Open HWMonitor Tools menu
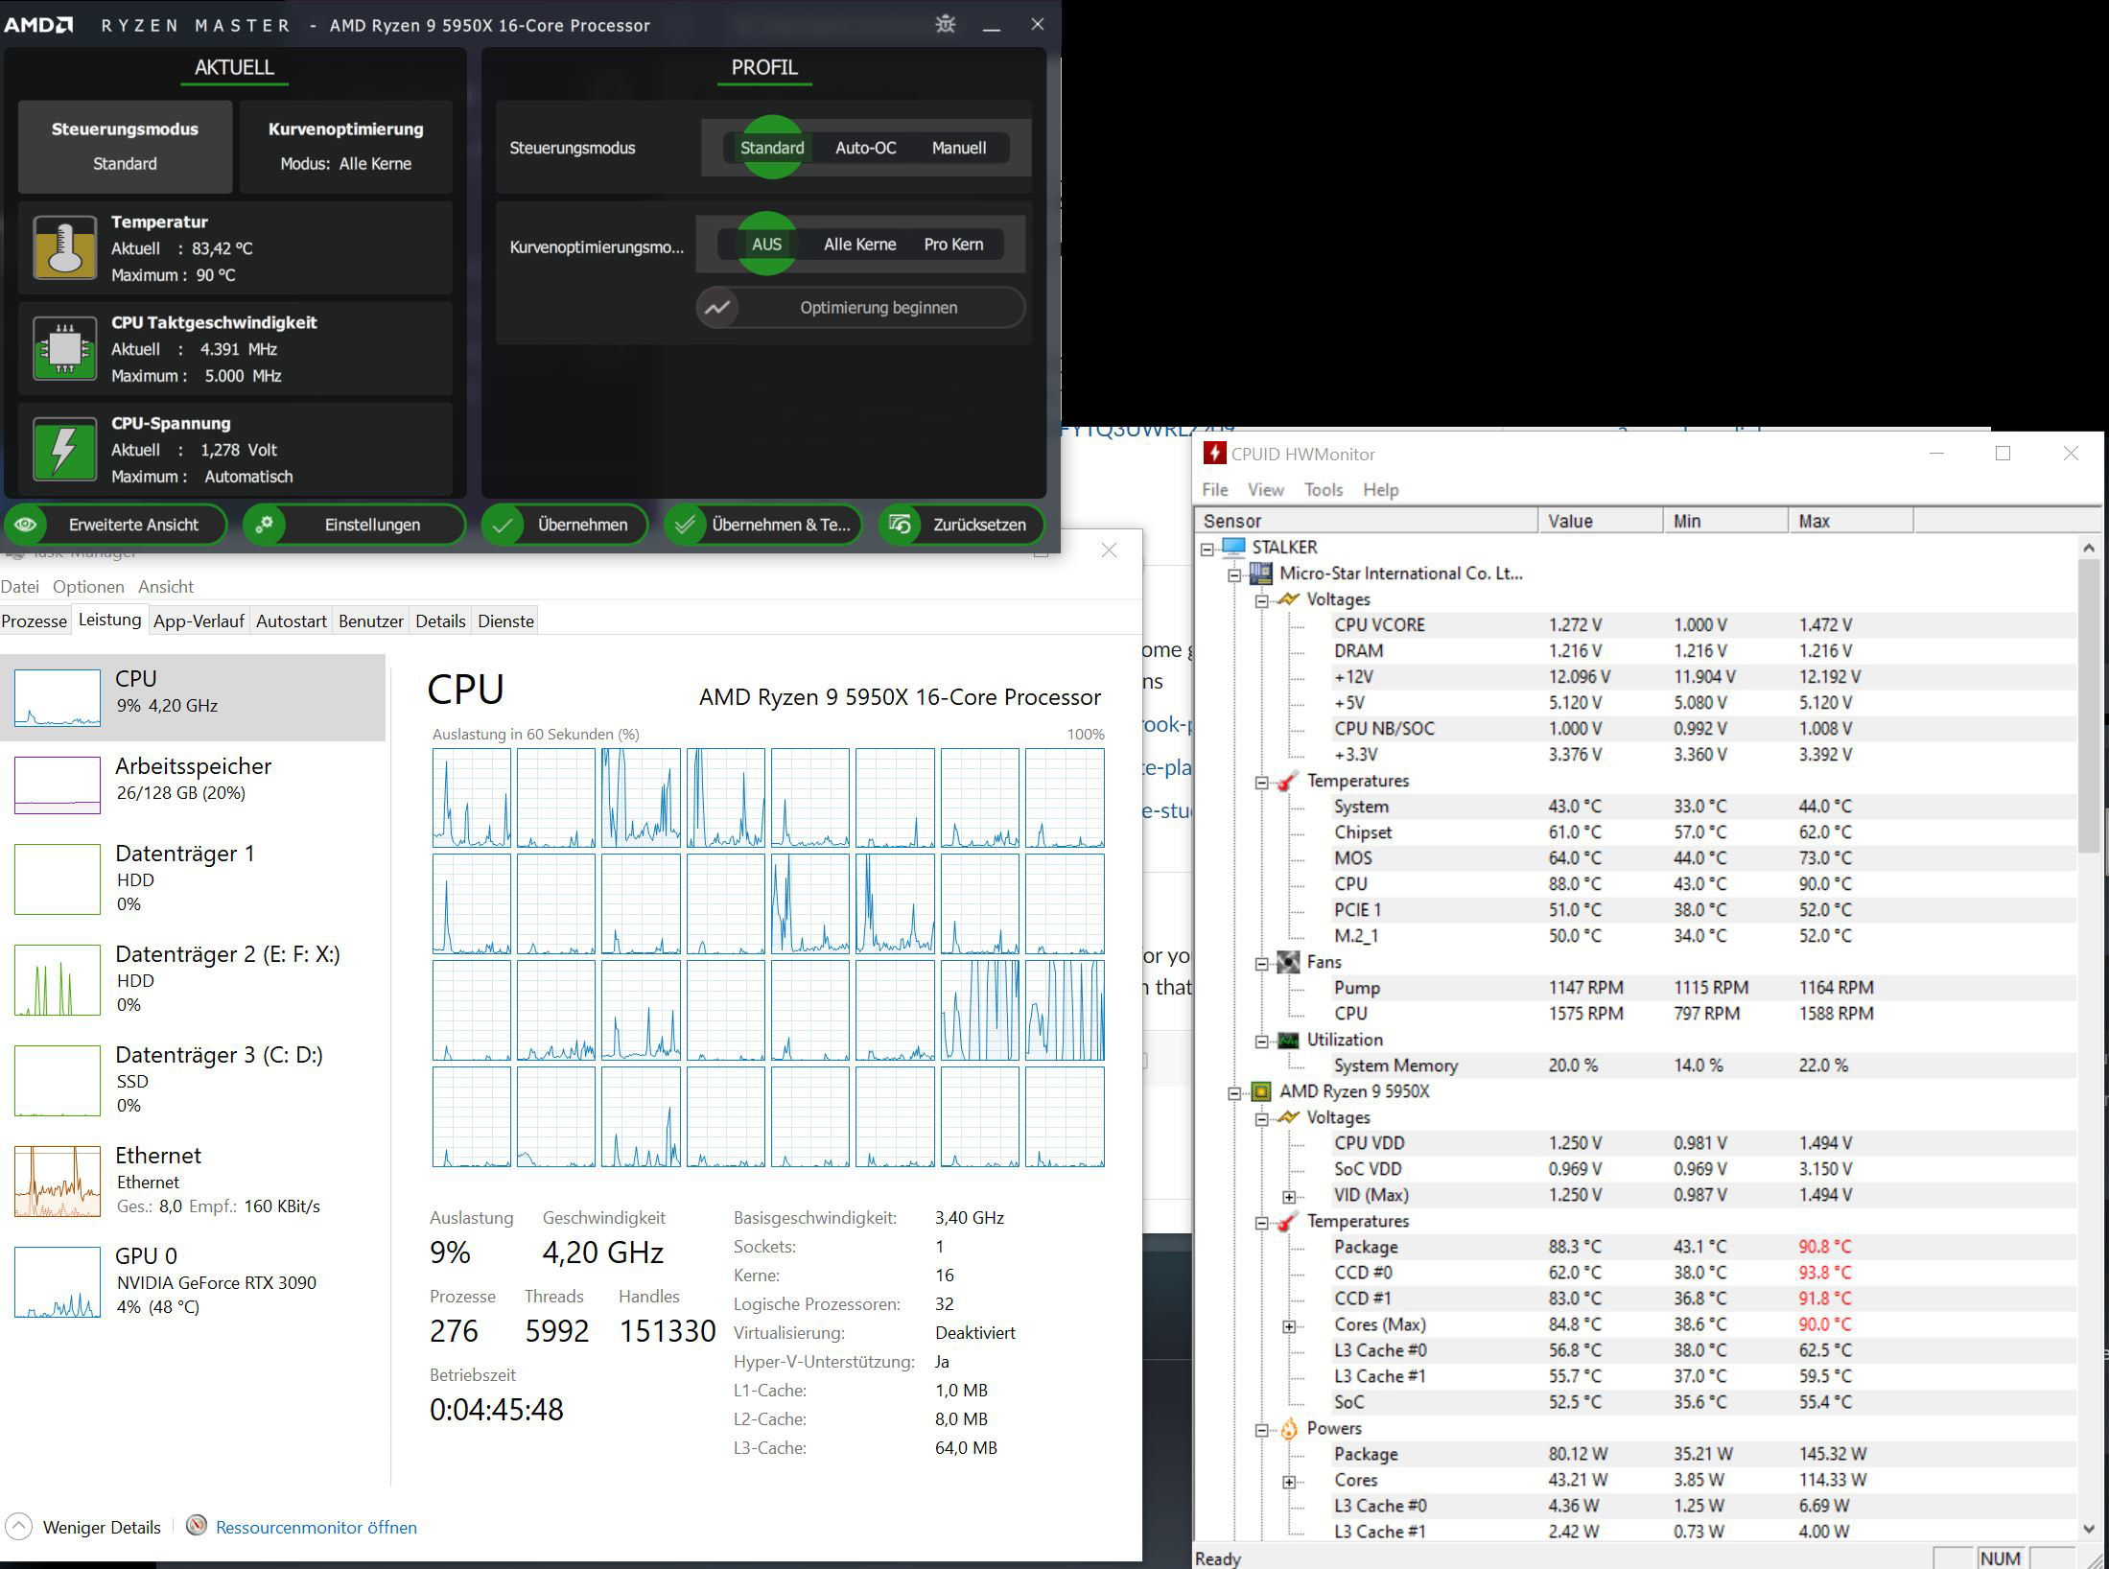Screen dimensions: 2109x1569 pos(1323,489)
